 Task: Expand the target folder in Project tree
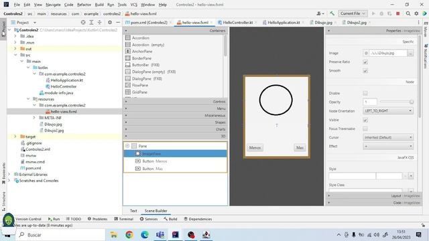tap(15, 137)
